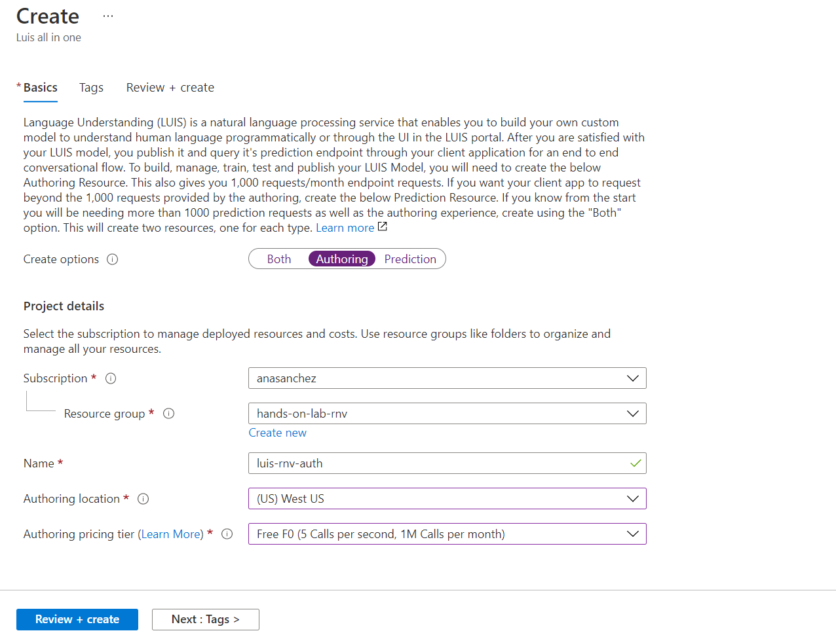The image size is (836, 633).
Task: Click info icon beside Authoring location
Action: point(143,499)
